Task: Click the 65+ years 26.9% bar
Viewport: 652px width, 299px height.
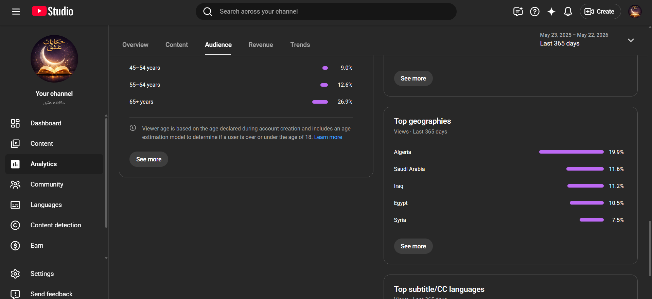Action: pos(320,102)
